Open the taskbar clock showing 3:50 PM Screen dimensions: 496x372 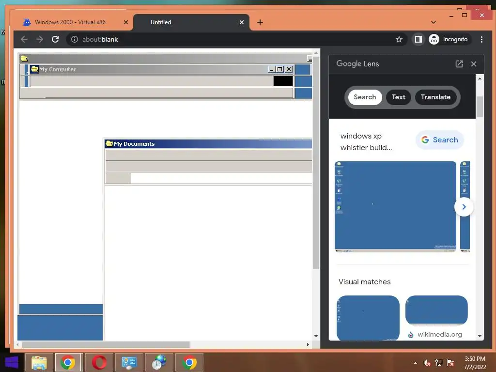coord(475,363)
